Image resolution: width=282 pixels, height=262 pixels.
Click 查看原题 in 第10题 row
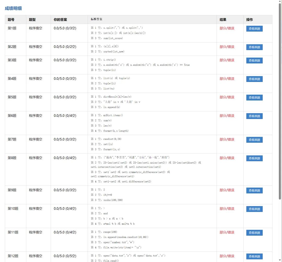click(x=254, y=209)
